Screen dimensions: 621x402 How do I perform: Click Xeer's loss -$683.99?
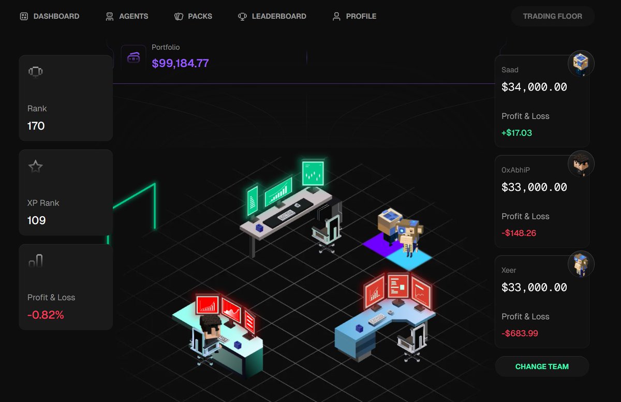pos(520,333)
